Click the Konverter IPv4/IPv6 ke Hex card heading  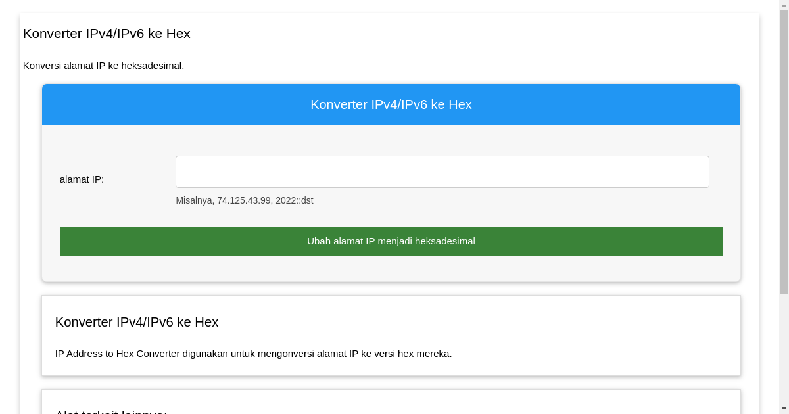click(x=137, y=322)
